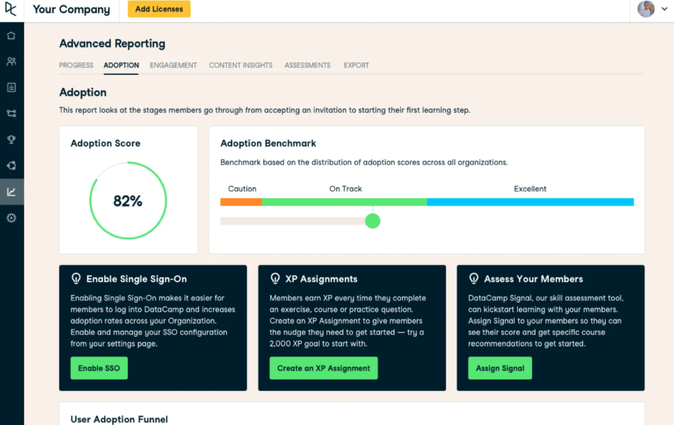Click the User Adoption Funnel heading
The height and width of the screenshot is (425, 674).
click(119, 419)
